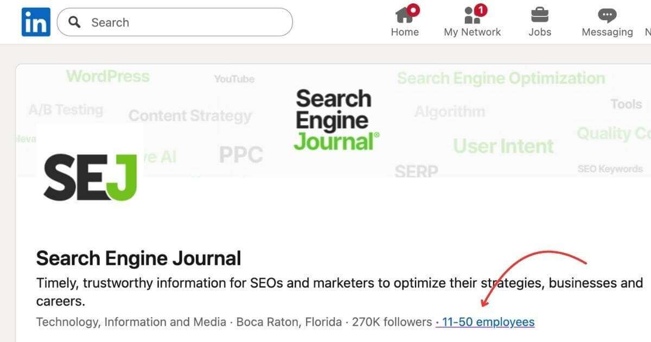Click the Messaging menu label

(x=607, y=31)
